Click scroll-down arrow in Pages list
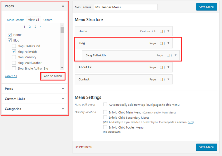 coord(62,68)
